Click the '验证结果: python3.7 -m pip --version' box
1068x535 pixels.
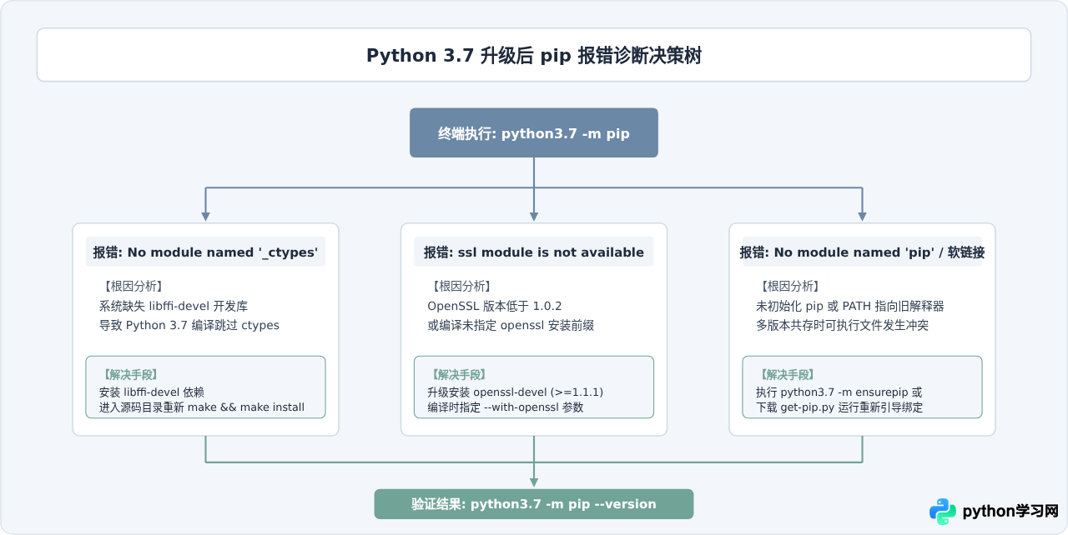(x=534, y=504)
